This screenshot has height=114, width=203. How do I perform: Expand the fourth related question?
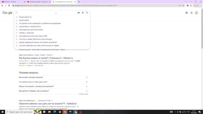click(x=53, y=91)
